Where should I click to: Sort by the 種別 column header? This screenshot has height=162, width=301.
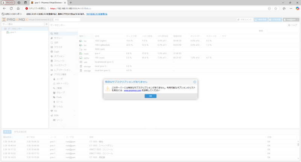[86, 36]
